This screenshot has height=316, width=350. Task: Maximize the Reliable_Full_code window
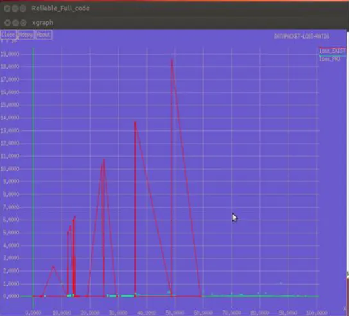[x=22, y=8]
